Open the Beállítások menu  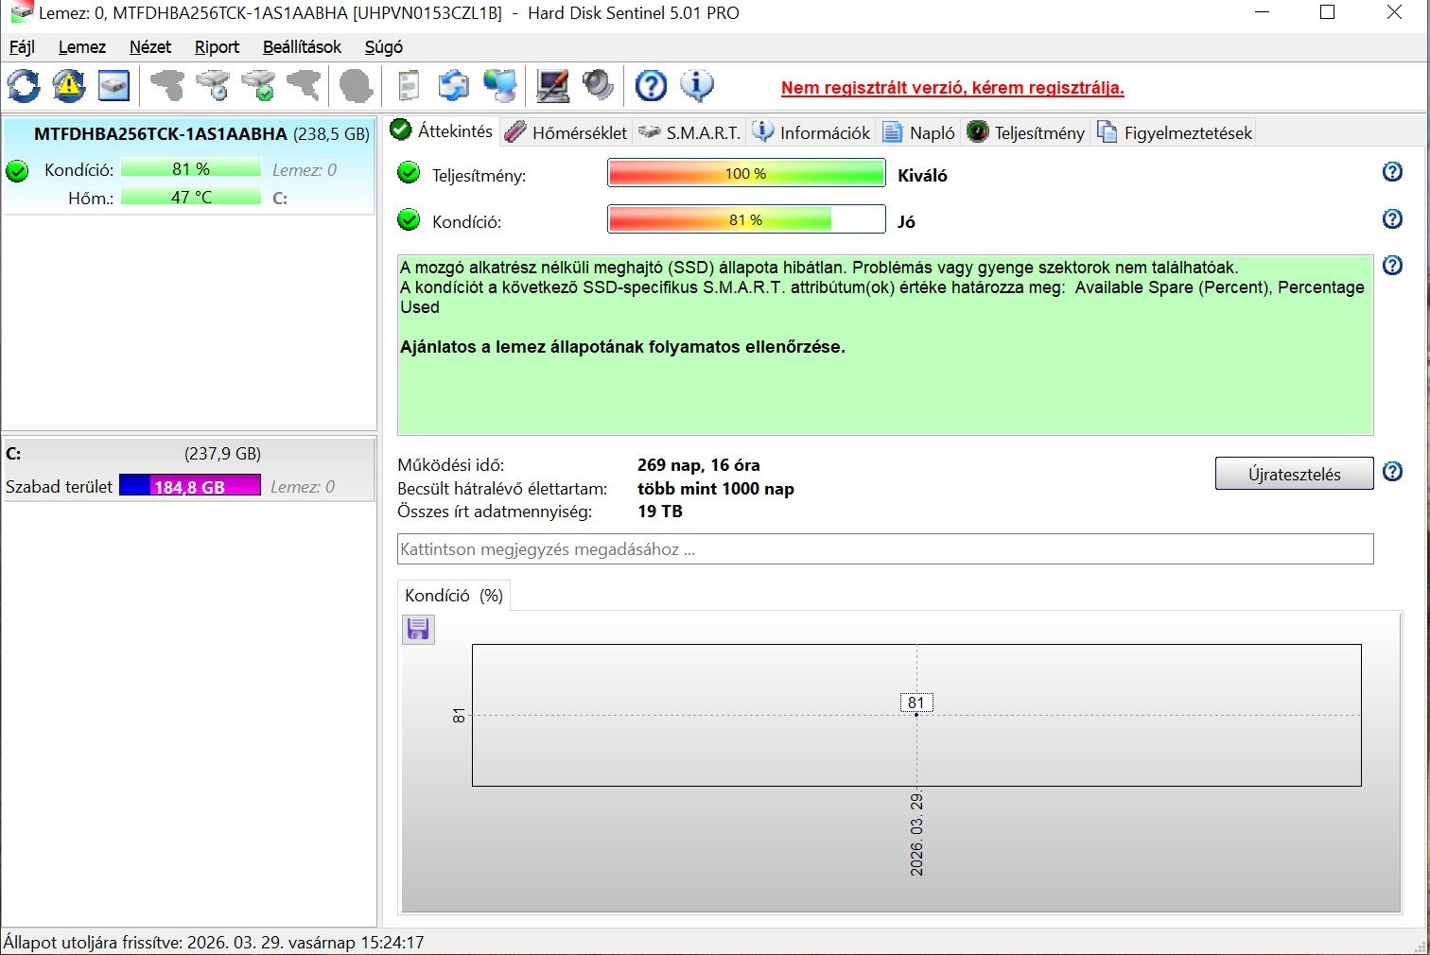(x=302, y=46)
